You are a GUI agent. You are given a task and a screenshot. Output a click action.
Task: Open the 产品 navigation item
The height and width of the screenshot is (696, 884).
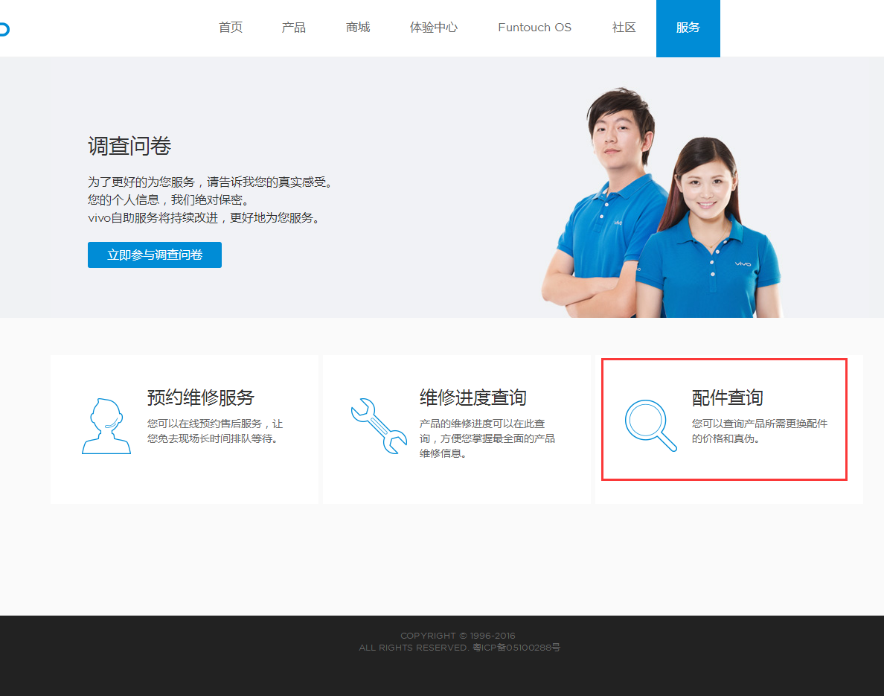pos(294,27)
